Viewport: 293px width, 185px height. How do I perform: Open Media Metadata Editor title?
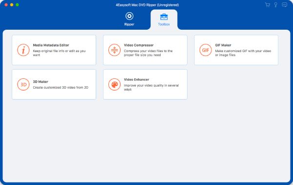tap(51, 45)
